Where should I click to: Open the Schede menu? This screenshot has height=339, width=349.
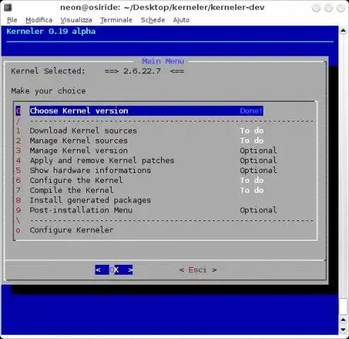tap(153, 20)
